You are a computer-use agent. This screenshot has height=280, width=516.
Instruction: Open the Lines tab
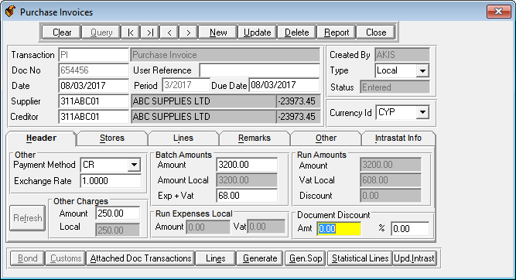tap(183, 138)
